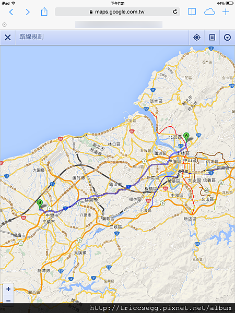Viewport: 235px width, 313px height.
Task: Tap the 八德市 map label
Action: point(85,215)
